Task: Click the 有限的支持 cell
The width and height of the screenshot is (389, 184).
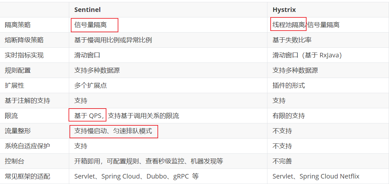Action: click(x=289, y=116)
